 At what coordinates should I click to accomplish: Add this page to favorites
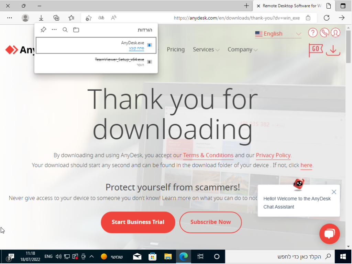88,18
